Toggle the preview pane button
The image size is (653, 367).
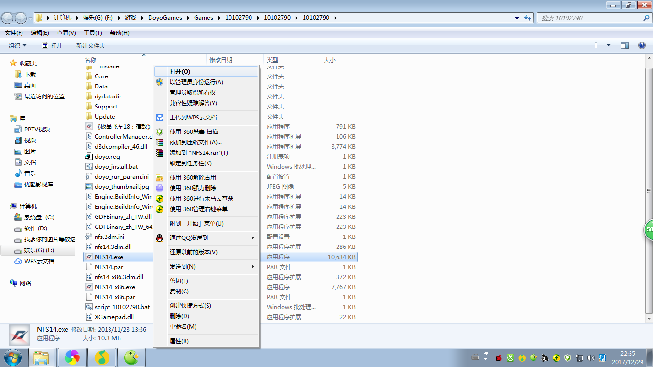pyautogui.click(x=624, y=45)
